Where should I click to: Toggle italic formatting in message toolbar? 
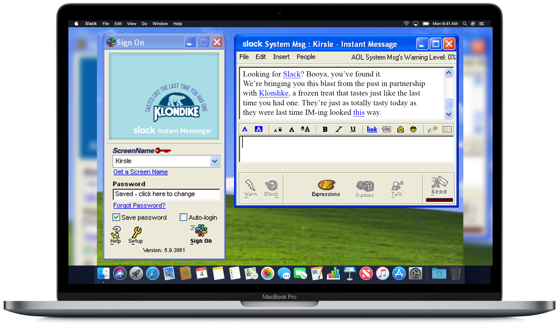click(339, 129)
